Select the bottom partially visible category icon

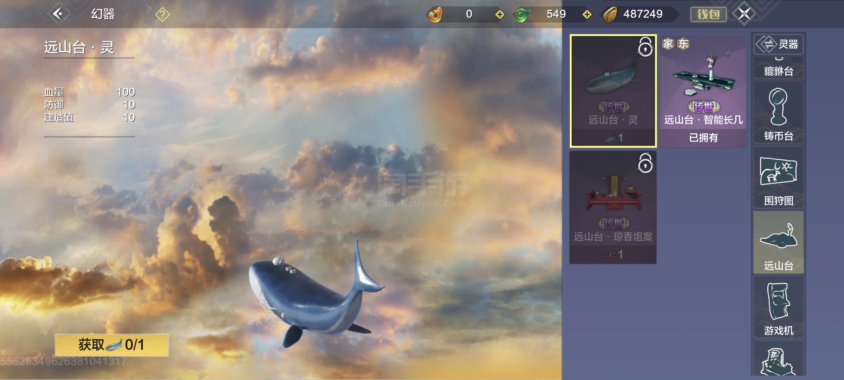point(778,358)
